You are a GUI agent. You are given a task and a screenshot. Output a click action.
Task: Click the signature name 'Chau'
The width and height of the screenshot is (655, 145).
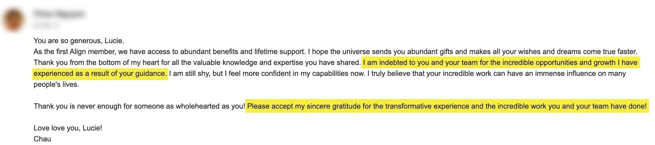(x=42, y=139)
